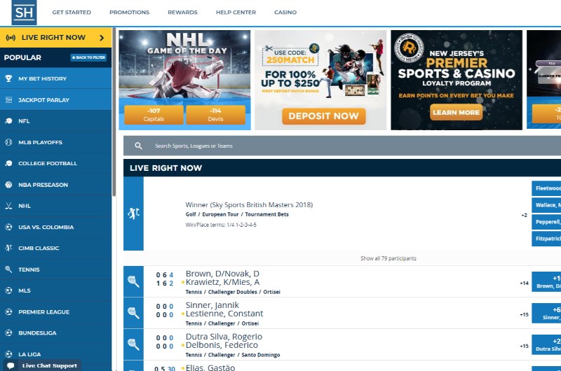This screenshot has width=561, height=371.
Task: Open JACKPOT PARLAY in sidebar
Action: tap(56, 100)
